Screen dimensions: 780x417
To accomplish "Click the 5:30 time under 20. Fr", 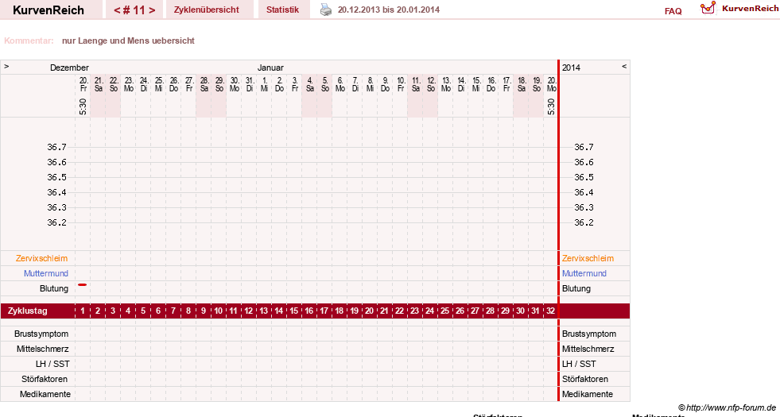I will point(83,106).
